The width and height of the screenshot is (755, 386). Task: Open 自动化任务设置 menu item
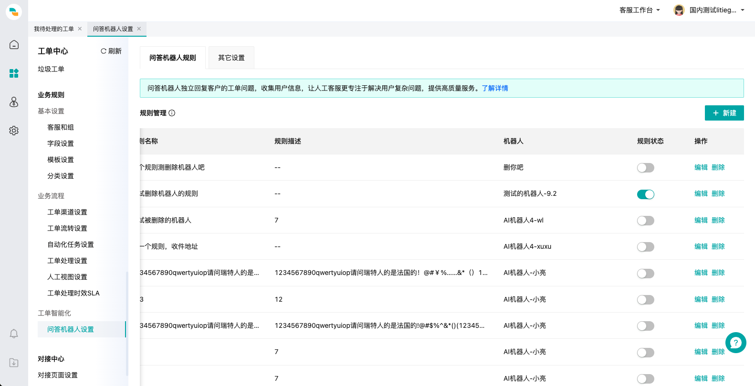71,244
